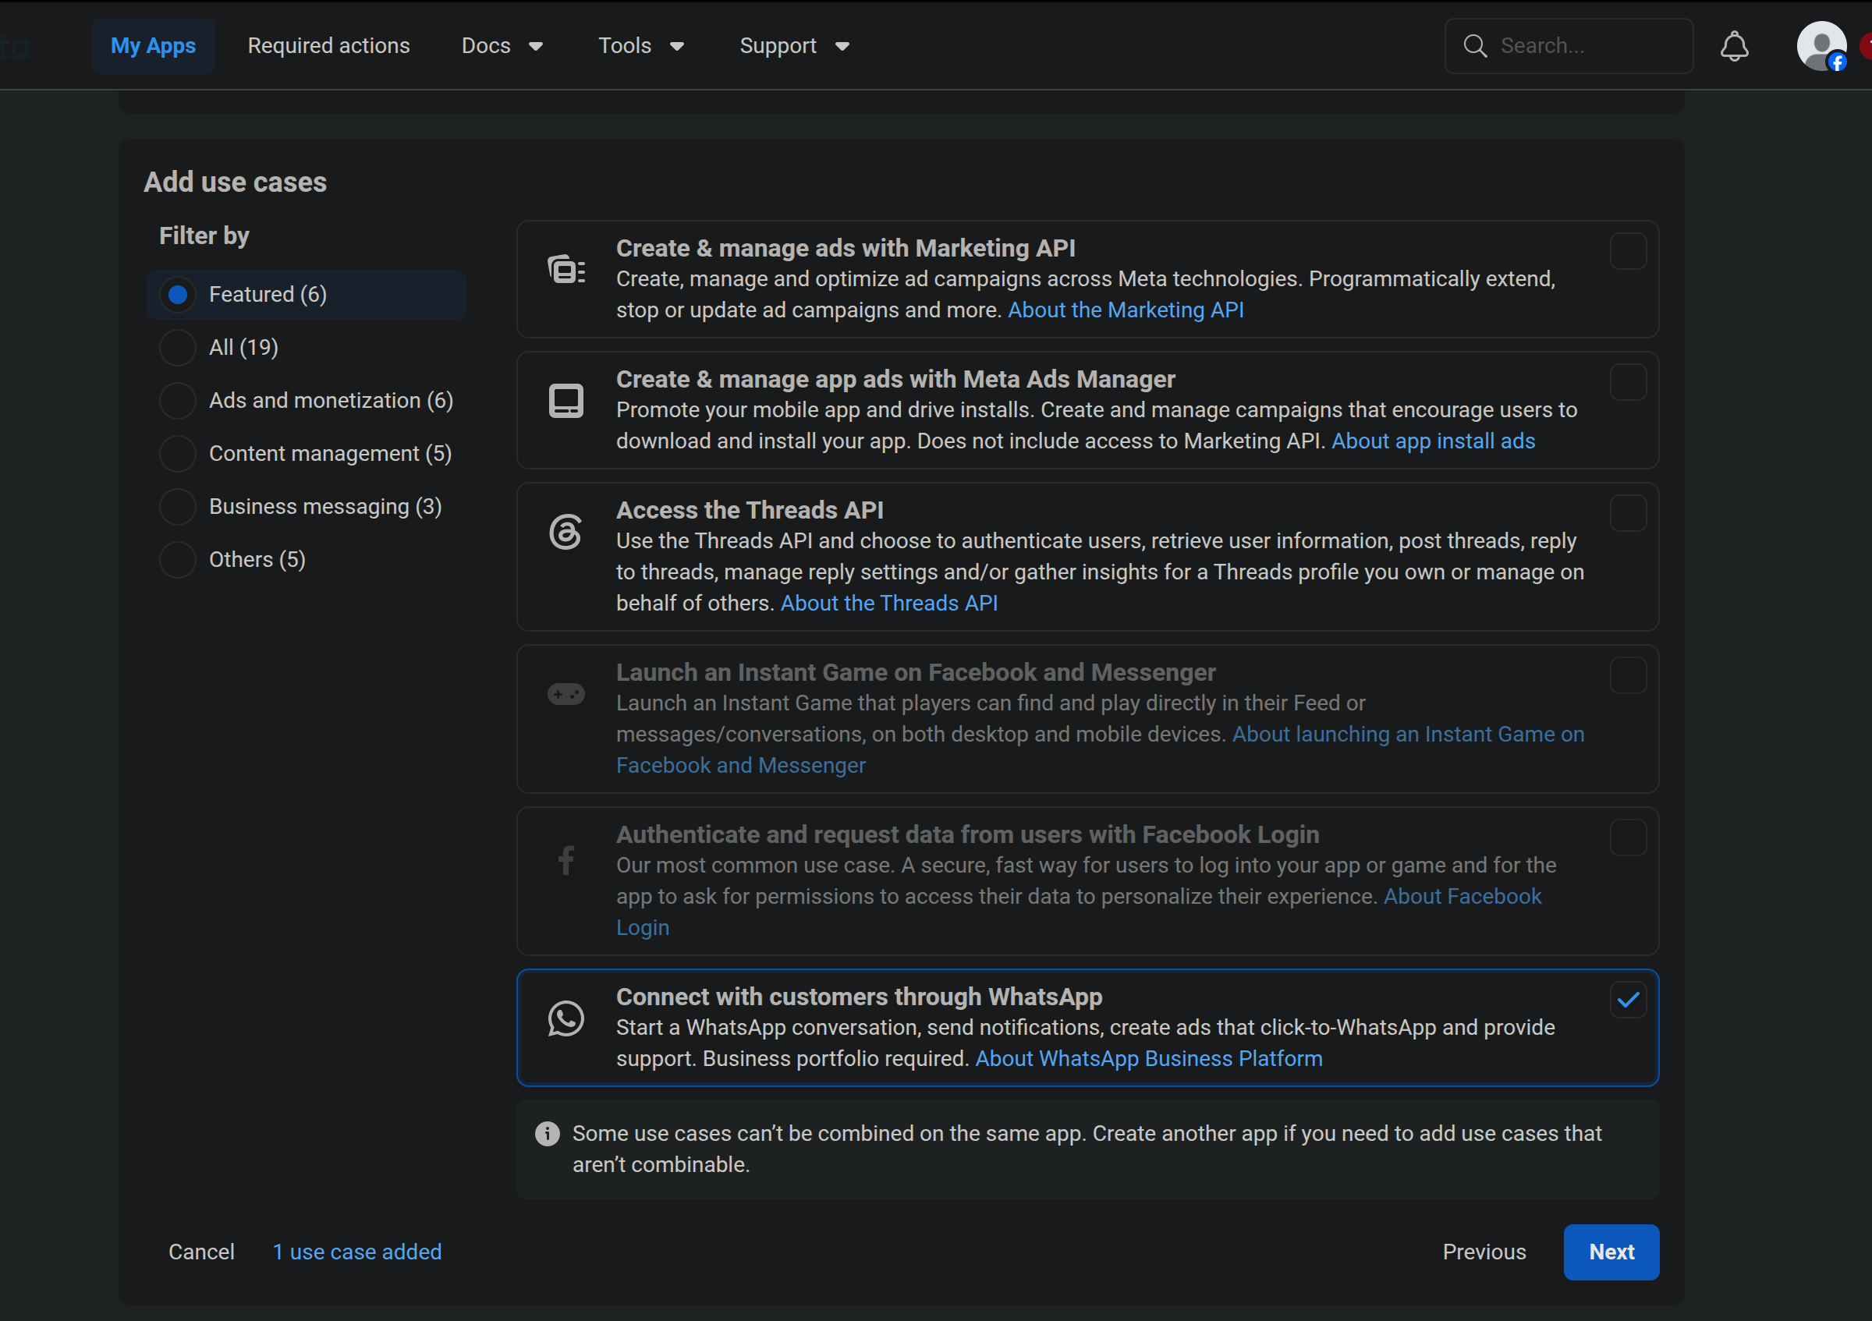Image resolution: width=1872 pixels, height=1321 pixels.
Task: Check the Marketing API use case checkbox
Action: click(x=1627, y=251)
